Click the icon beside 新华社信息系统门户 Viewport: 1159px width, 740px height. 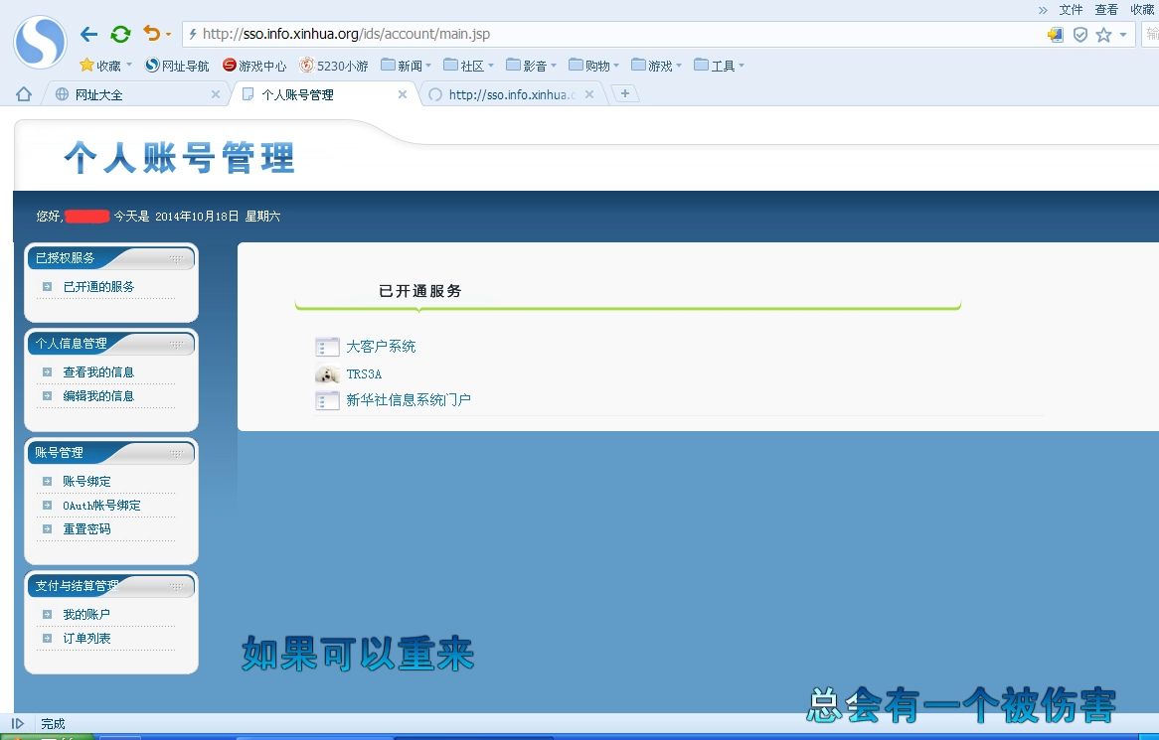pyautogui.click(x=327, y=400)
